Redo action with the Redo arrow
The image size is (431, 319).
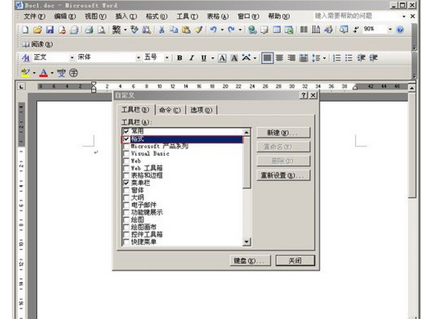pos(231,29)
